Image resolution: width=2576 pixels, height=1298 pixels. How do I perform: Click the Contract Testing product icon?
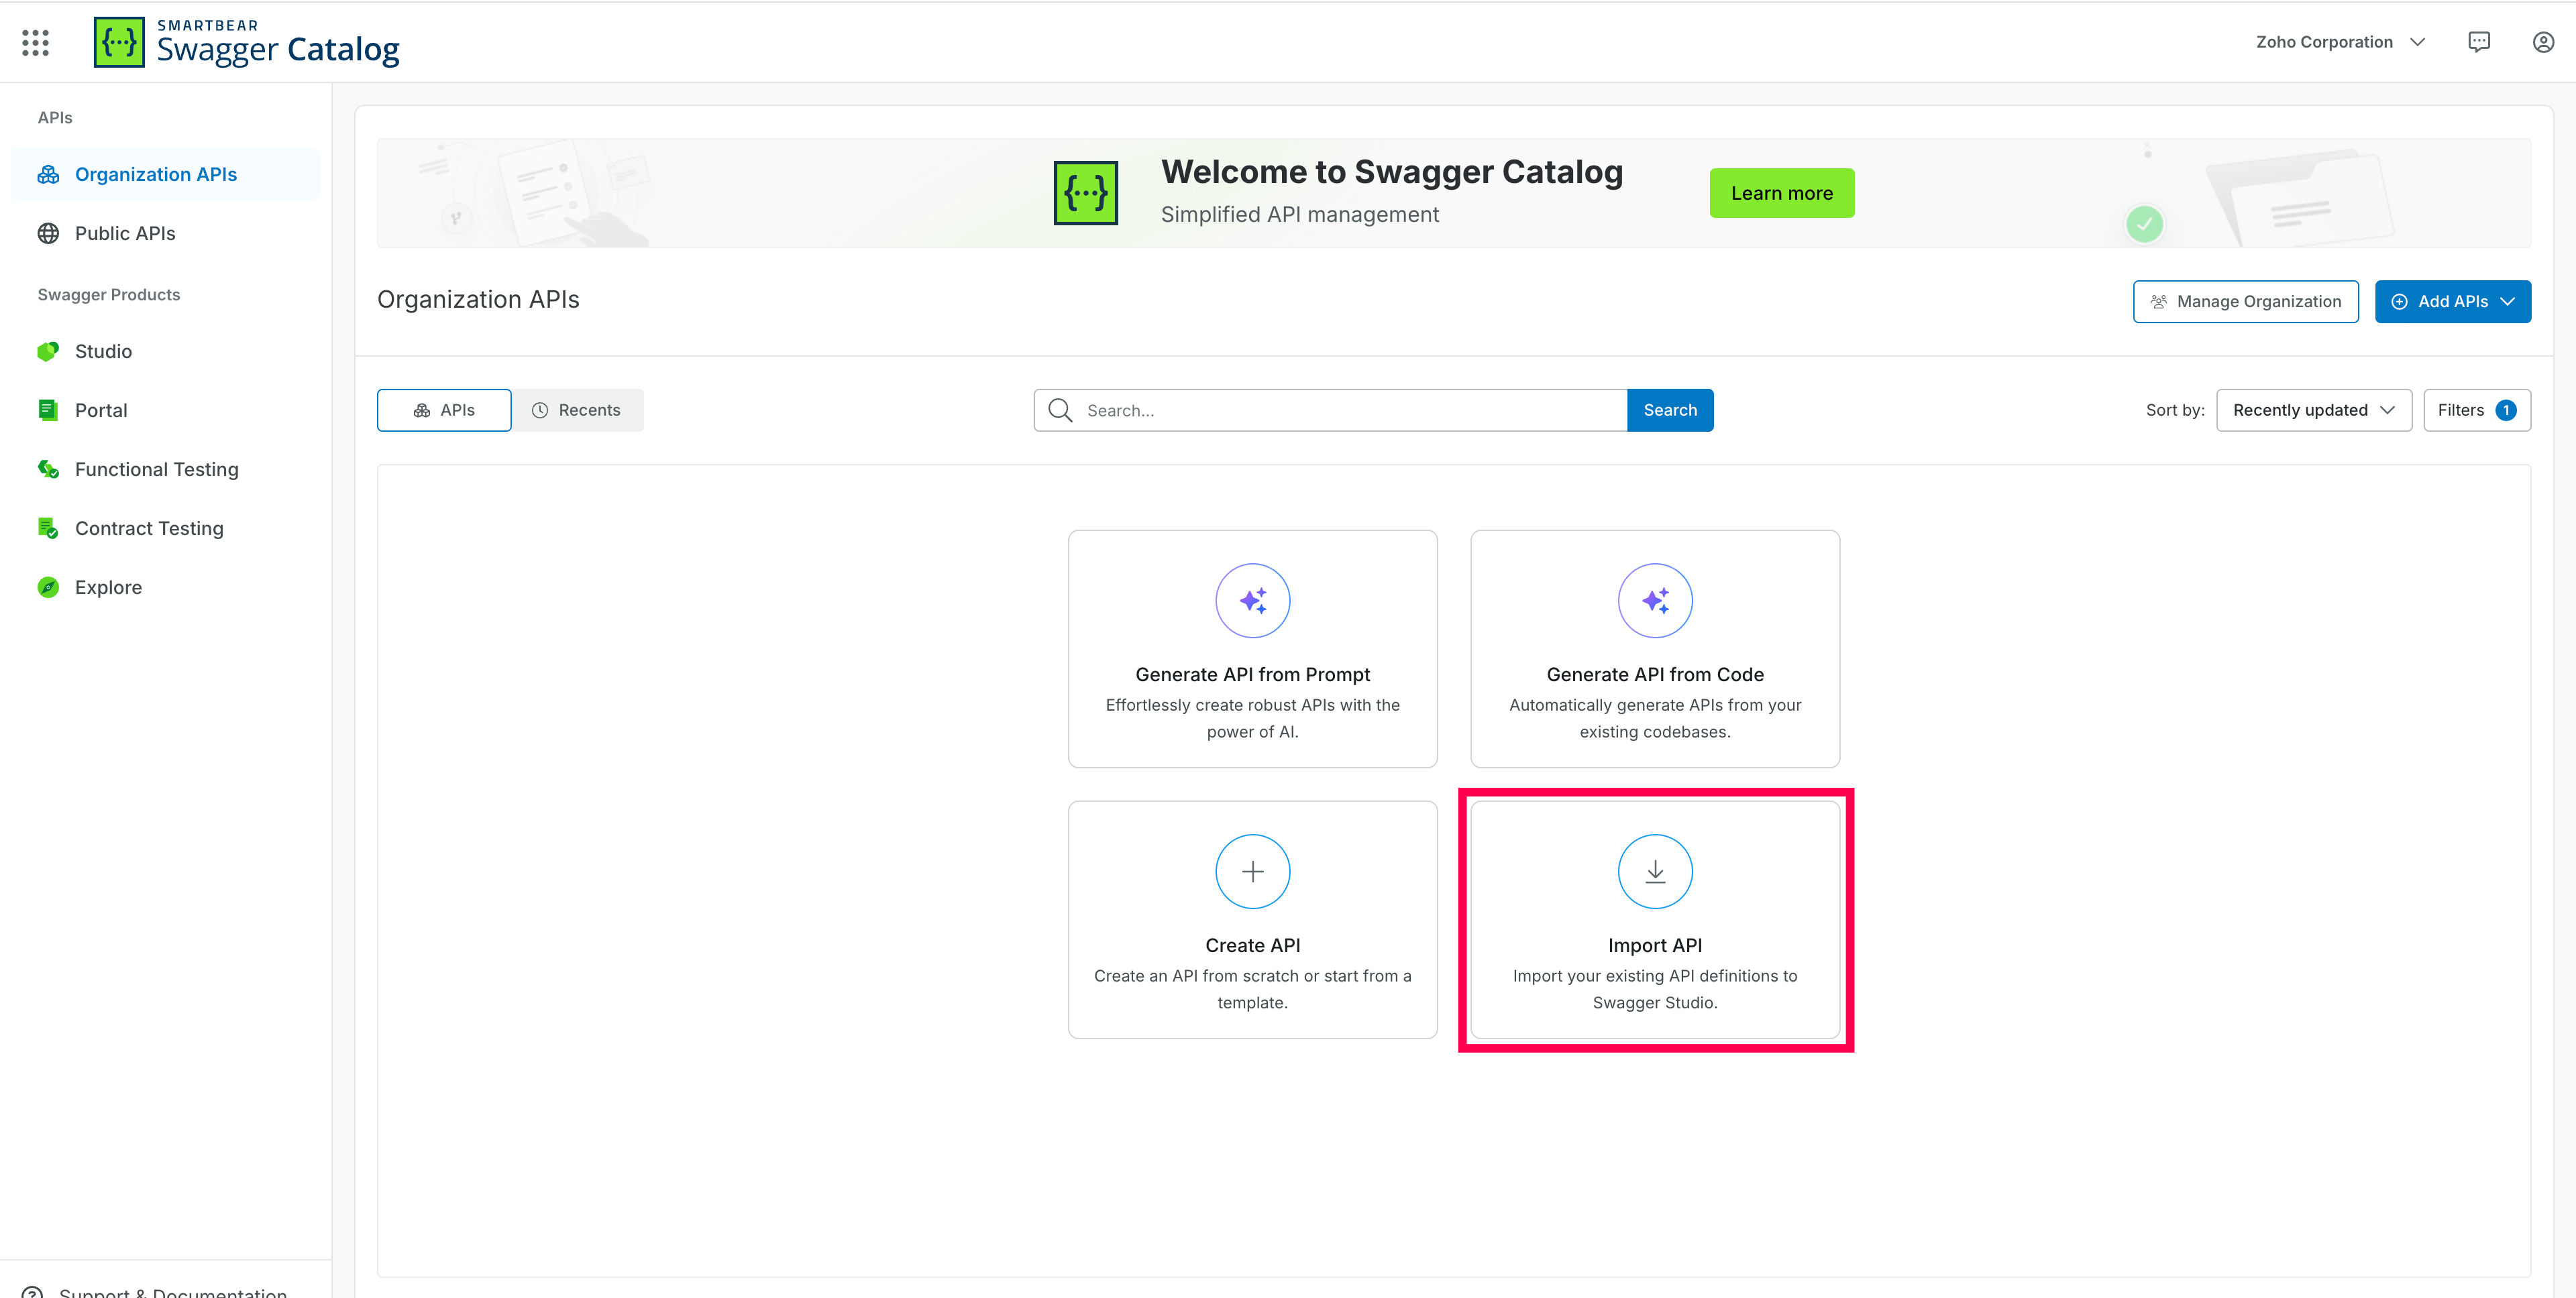click(x=48, y=528)
